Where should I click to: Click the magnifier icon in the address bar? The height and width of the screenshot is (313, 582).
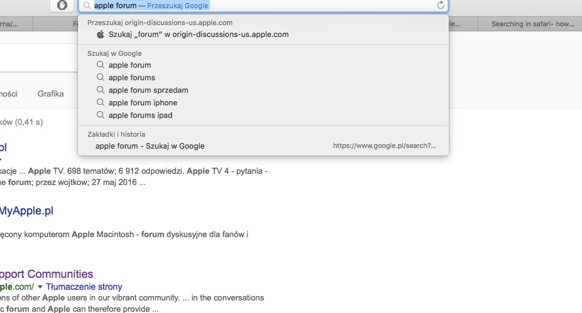tap(87, 6)
